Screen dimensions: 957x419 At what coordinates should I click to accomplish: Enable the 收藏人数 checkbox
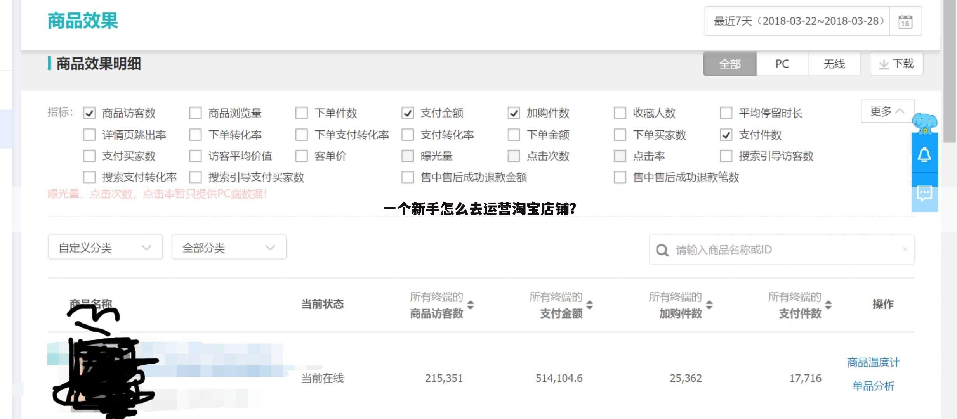[x=619, y=113]
